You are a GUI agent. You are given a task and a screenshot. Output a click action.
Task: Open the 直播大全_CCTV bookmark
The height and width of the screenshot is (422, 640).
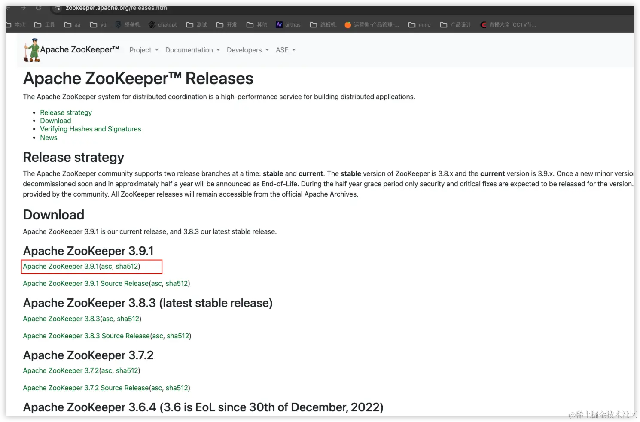[508, 25]
